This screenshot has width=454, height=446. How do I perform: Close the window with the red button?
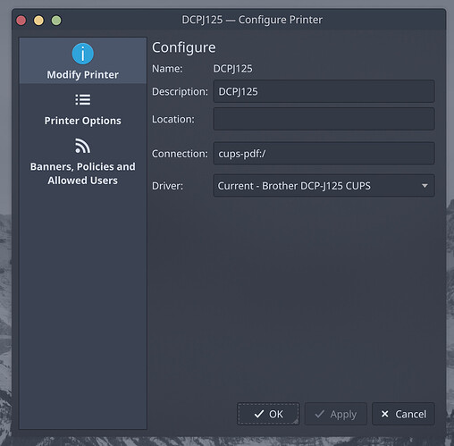pyautogui.click(x=21, y=21)
